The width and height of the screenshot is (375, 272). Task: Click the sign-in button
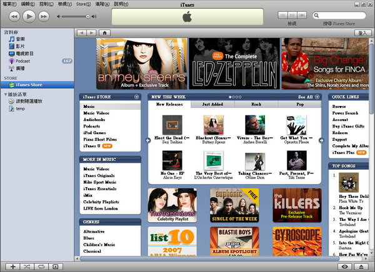362,33
